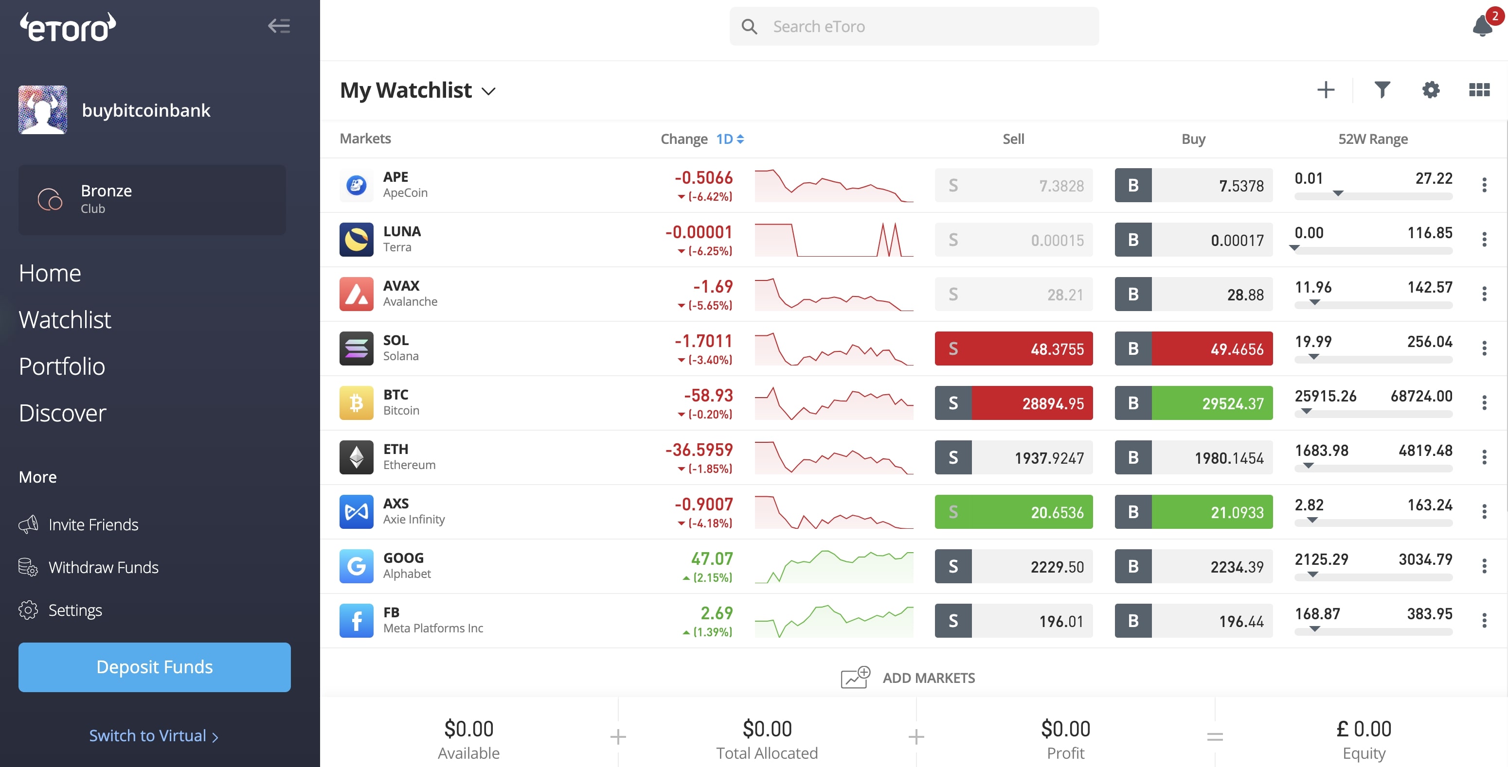Image resolution: width=1508 pixels, height=767 pixels.
Task: Open the GOOG price chart sparkline
Action: (x=834, y=566)
